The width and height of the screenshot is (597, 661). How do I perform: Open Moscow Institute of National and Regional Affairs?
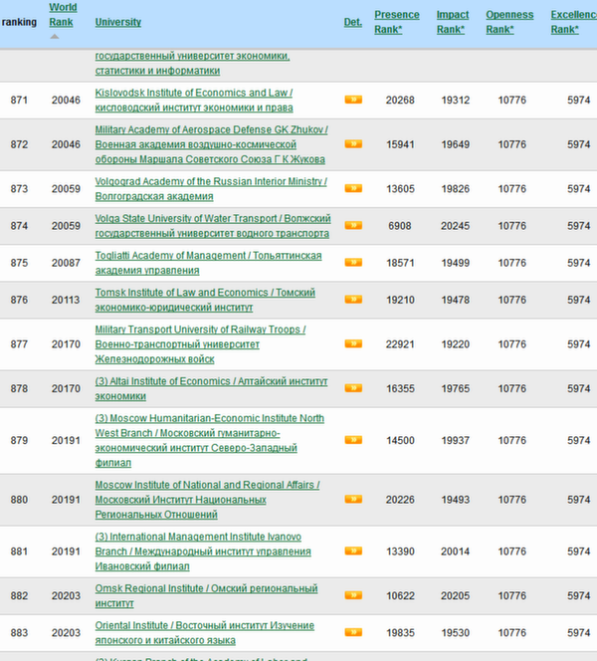point(207,500)
